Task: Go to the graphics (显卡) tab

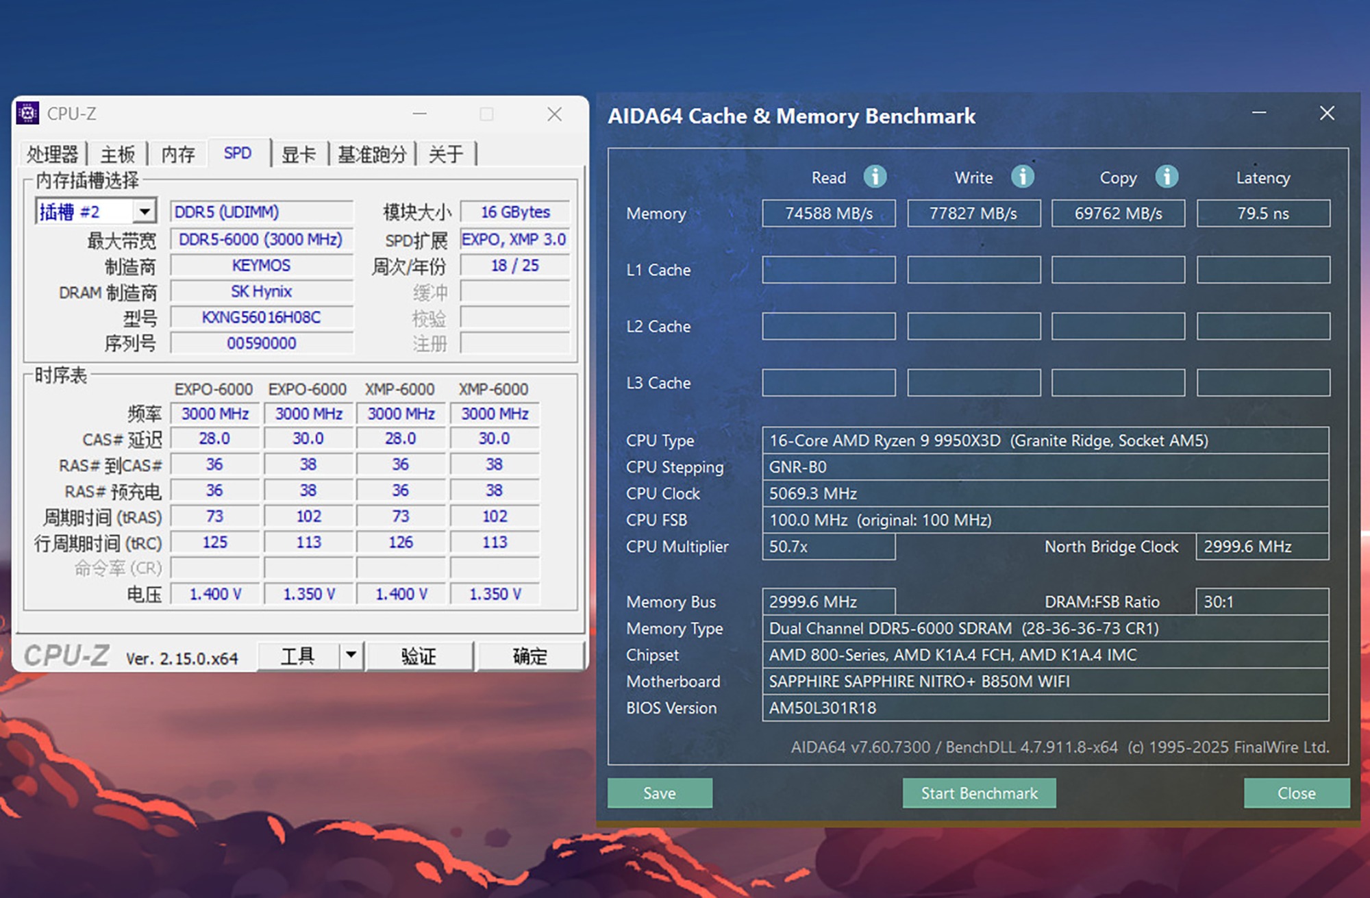Action: (299, 154)
